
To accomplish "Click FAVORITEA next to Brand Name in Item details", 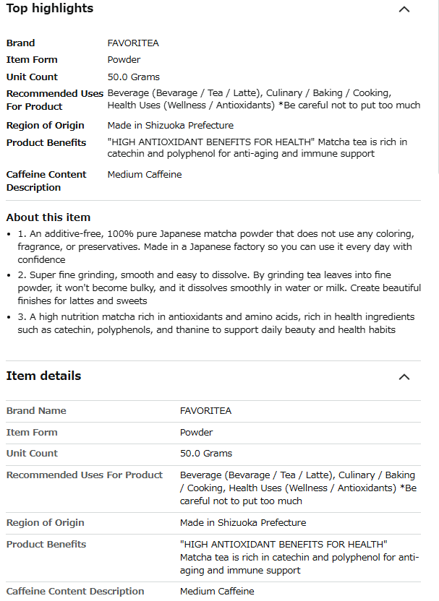I will click(205, 411).
